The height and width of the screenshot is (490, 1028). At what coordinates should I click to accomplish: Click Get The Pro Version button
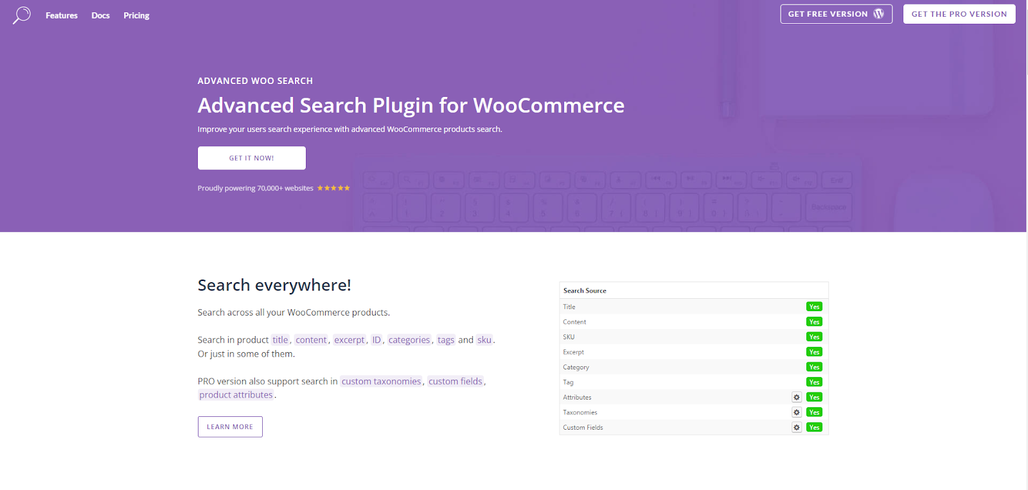959,14
